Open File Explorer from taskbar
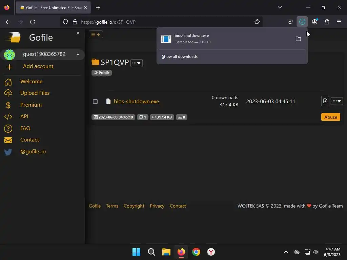 point(166,252)
